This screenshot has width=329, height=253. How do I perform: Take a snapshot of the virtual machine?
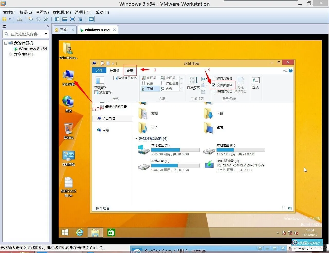[30, 19]
